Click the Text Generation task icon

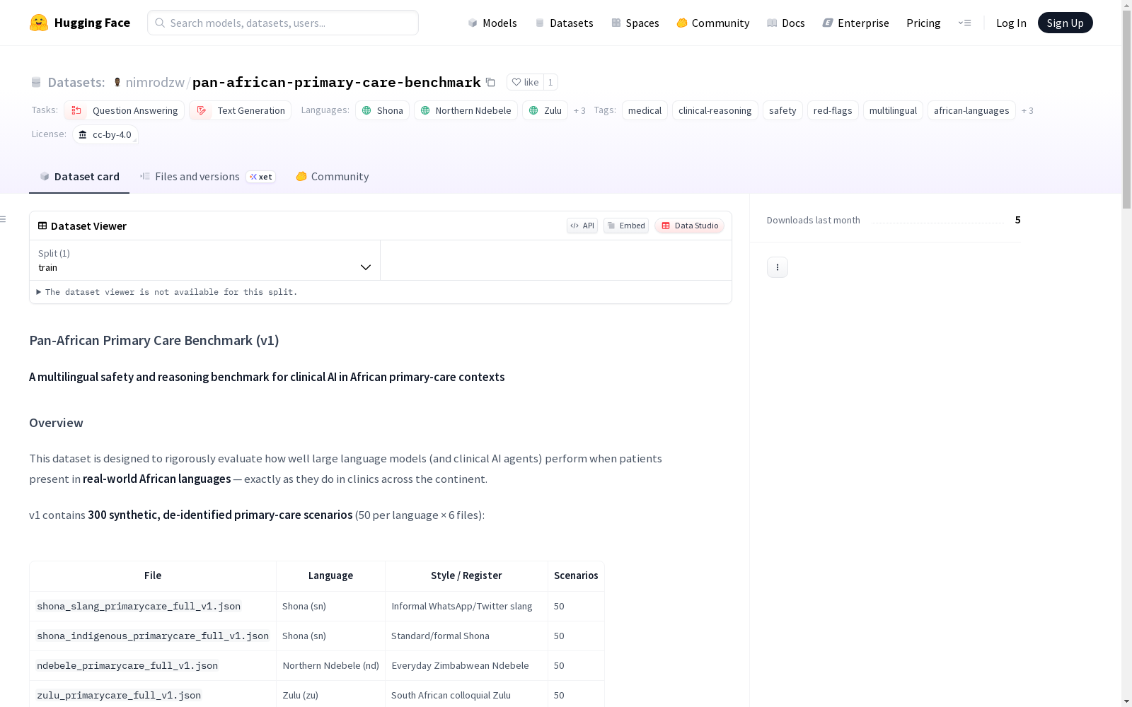[x=202, y=110]
